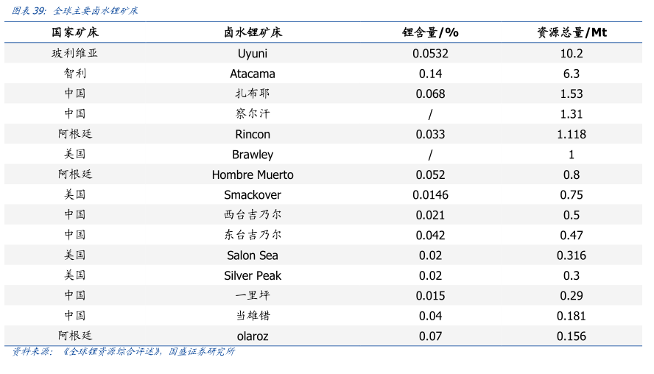Select the Smackover deposit cell
The image size is (654, 374).
[x=253, y=195]
